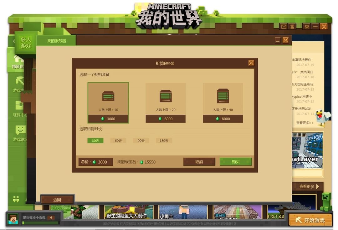Click the news item dated 2017-07-18

pos(303,74)
